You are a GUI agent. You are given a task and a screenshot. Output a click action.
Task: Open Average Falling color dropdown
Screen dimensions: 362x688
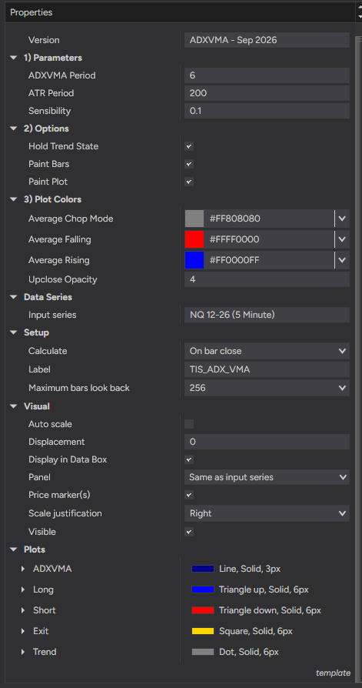pyautogui.click(x=342, y=239)
